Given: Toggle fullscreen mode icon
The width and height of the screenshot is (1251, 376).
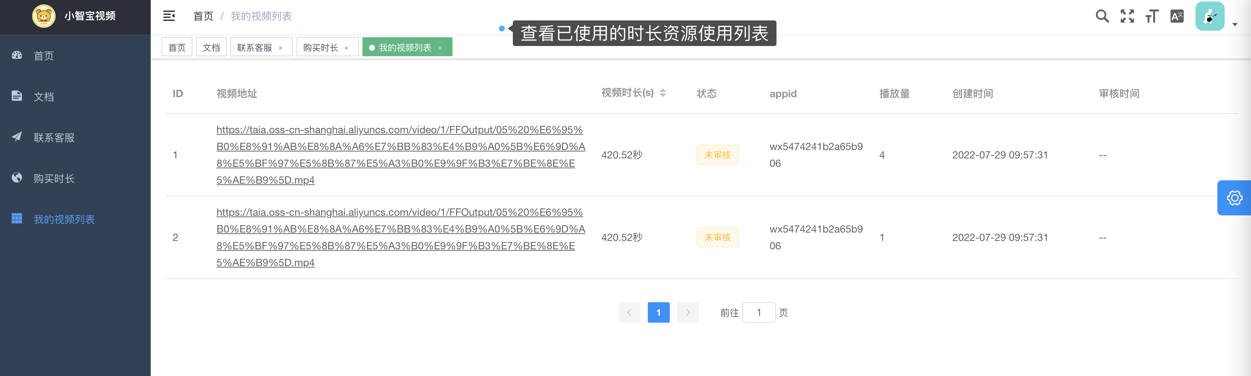Looking at the screenshot, I should (x=1127, y=16).
